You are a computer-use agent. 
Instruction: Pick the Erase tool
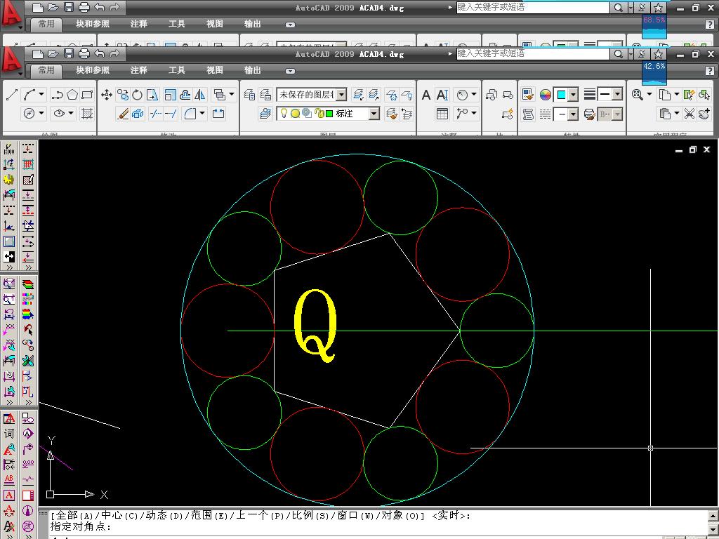point(124,113)
